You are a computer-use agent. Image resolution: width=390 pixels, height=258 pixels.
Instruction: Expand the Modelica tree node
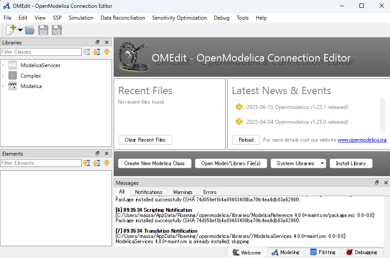pos(3,86)
